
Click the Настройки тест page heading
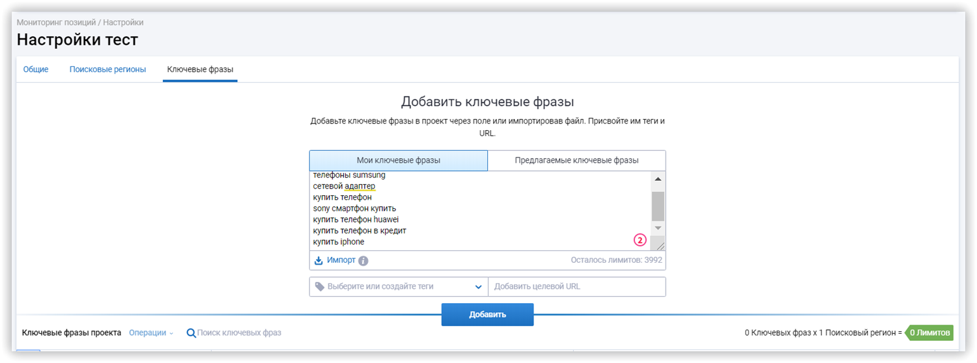78,40
